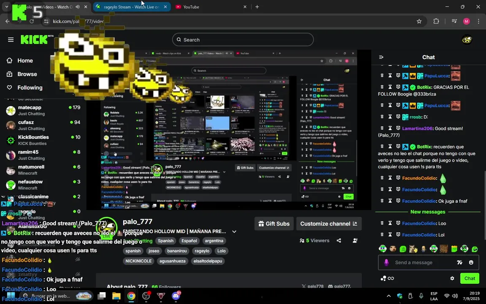Collapse the chat panel with the arrow icon
Screen dimensions: 486x304
click(381, 57)
